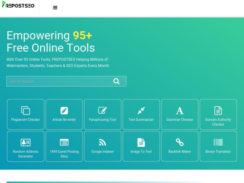Open the Domain Authority Checker document icon
The image size is (244, 183).
[x=218, y=110]
